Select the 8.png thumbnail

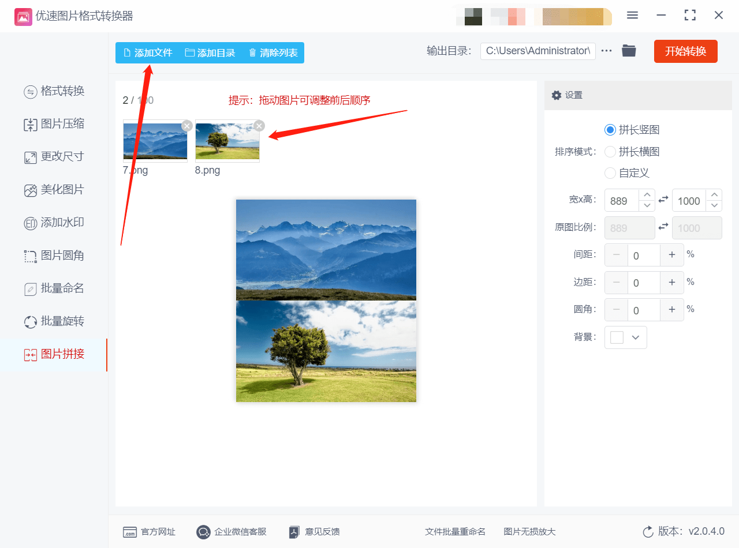227,140
